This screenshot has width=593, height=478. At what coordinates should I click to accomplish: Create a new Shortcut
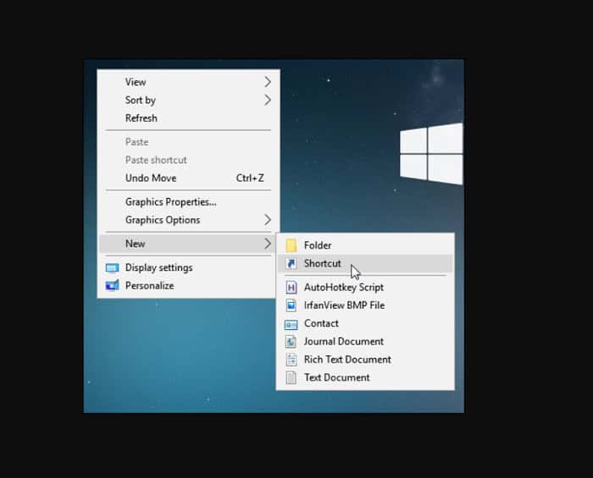(365, 264)
